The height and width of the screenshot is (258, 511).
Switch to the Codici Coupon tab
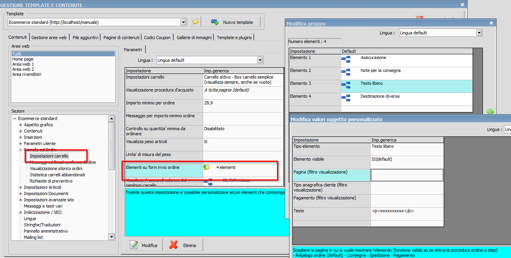point(157,38)
